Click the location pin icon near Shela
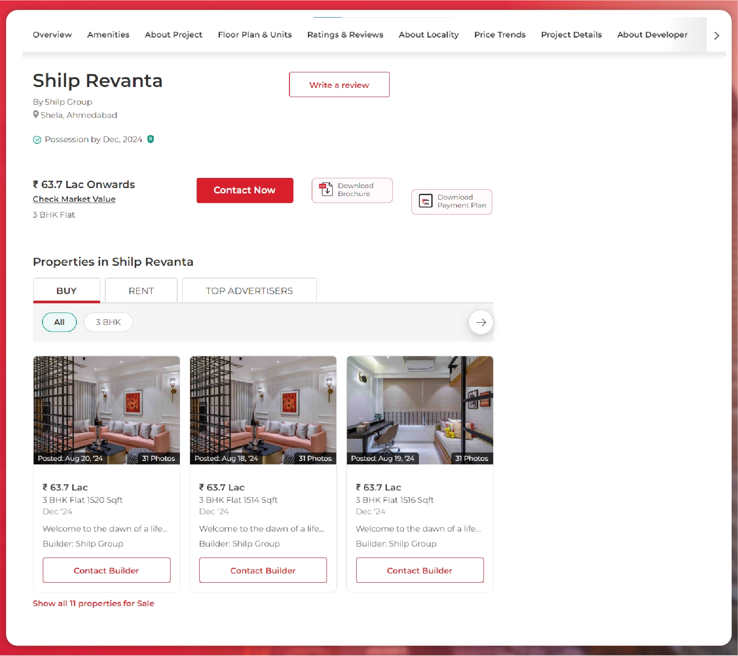Viewport: 738px width, 656px height. tap(36, 115)
